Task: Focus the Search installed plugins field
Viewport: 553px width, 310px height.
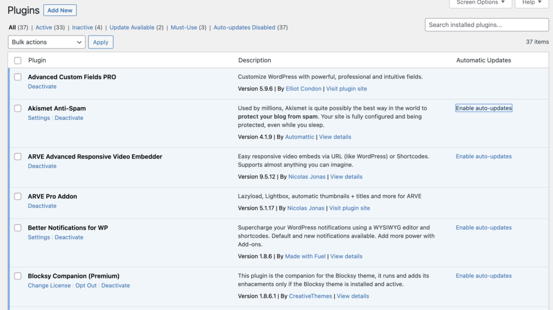Action: [487, 25]
